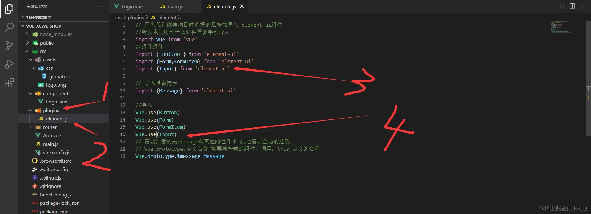Screen dimensions: 591x214
Task: Click 'Vue.use(Button)' on line 13
Action: pos(157,113)
